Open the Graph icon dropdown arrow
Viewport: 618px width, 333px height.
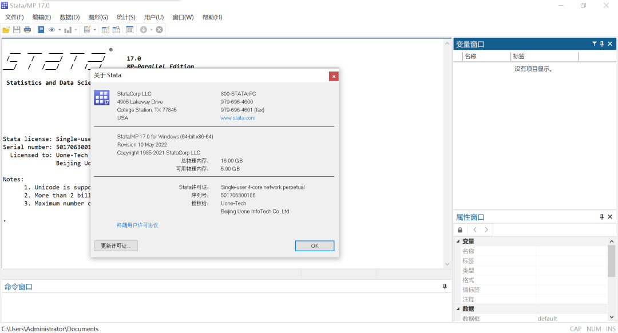76,30
